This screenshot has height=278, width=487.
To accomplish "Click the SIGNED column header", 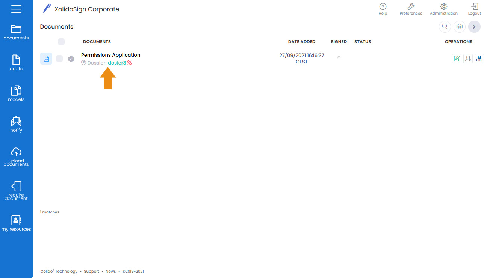I will coord(339,42).
